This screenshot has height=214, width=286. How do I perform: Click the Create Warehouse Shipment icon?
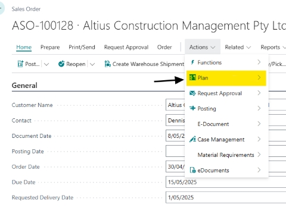tap(107, 64)
